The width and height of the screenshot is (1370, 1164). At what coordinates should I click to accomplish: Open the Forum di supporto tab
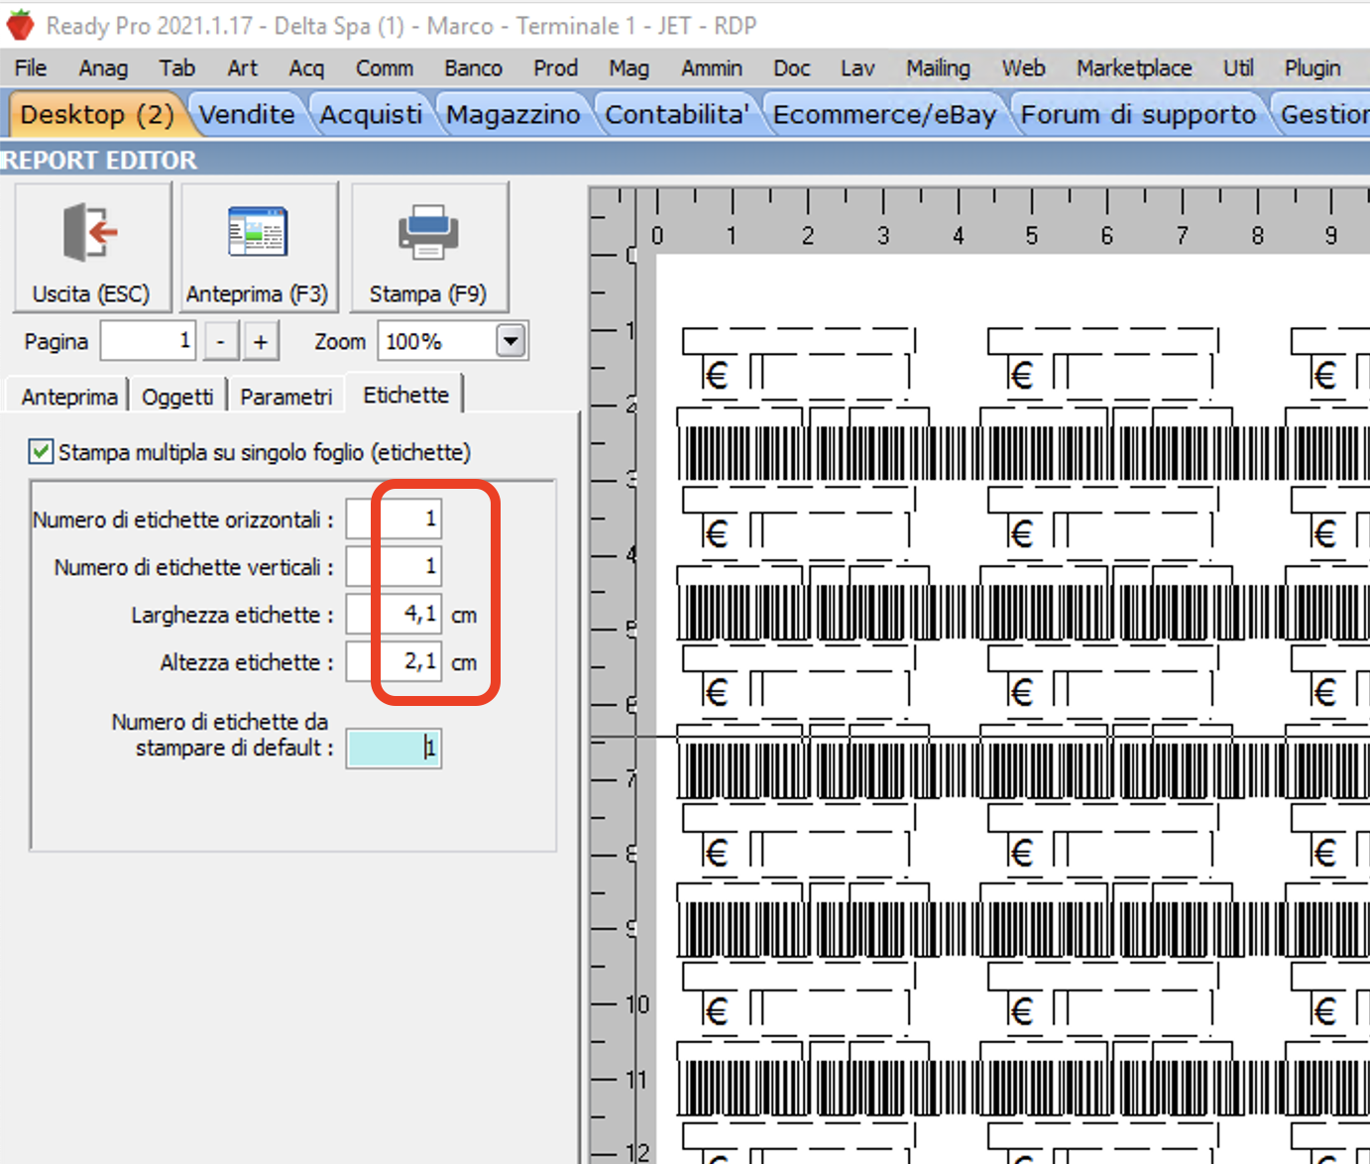pyautogui.click(x=1138, y=115)
